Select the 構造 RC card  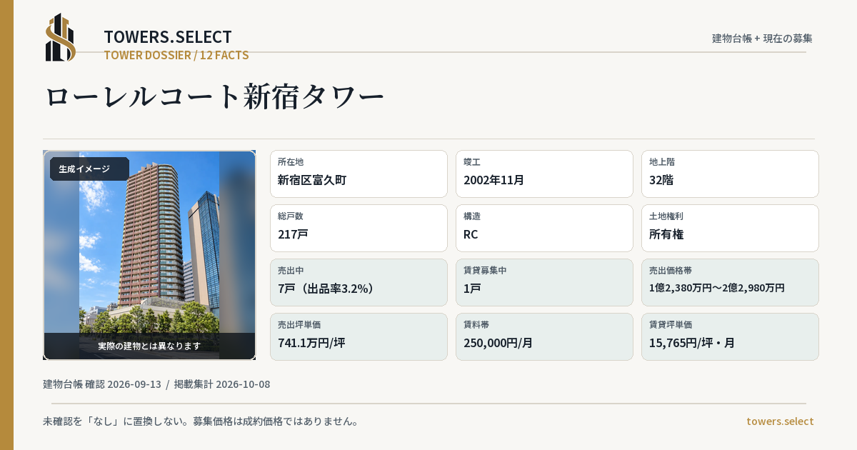click(544, 228)
